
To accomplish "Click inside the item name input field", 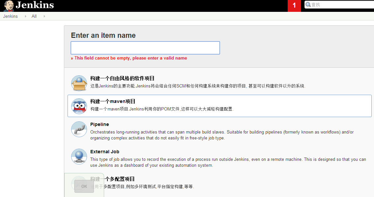I will point(145,48).
